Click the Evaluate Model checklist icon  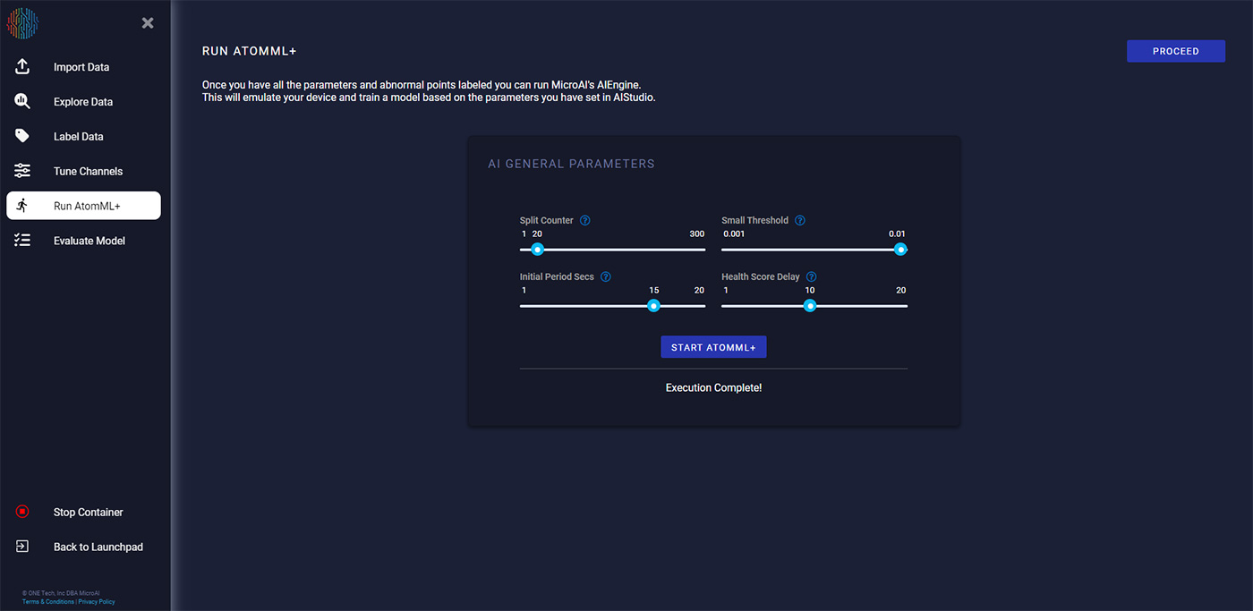[22, 241]
